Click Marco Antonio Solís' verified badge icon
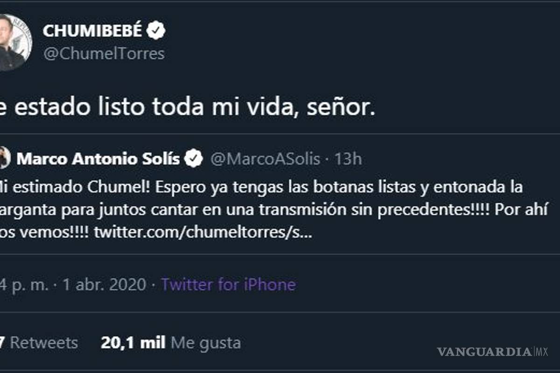The height and width of the screenshot is (373, 560). (x=193, y=159)
